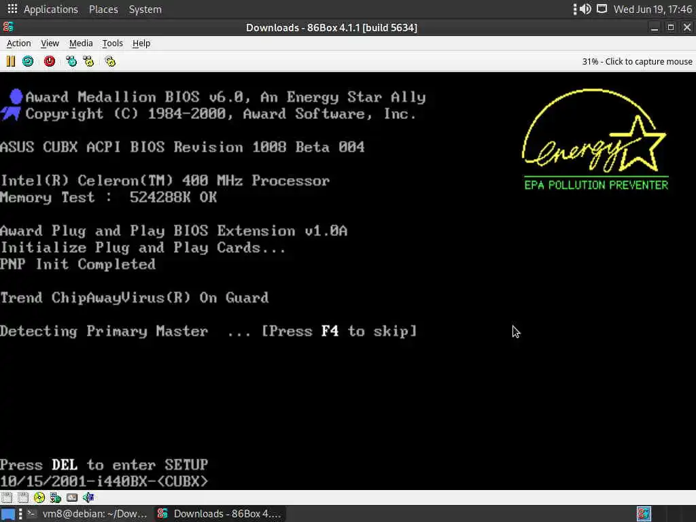This screenshot has width=696, height=522.
Task: Click the 86Box tray icon at bottom right
Action: 644,514
